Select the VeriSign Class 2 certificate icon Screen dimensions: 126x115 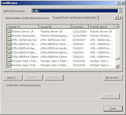point(9,65)
